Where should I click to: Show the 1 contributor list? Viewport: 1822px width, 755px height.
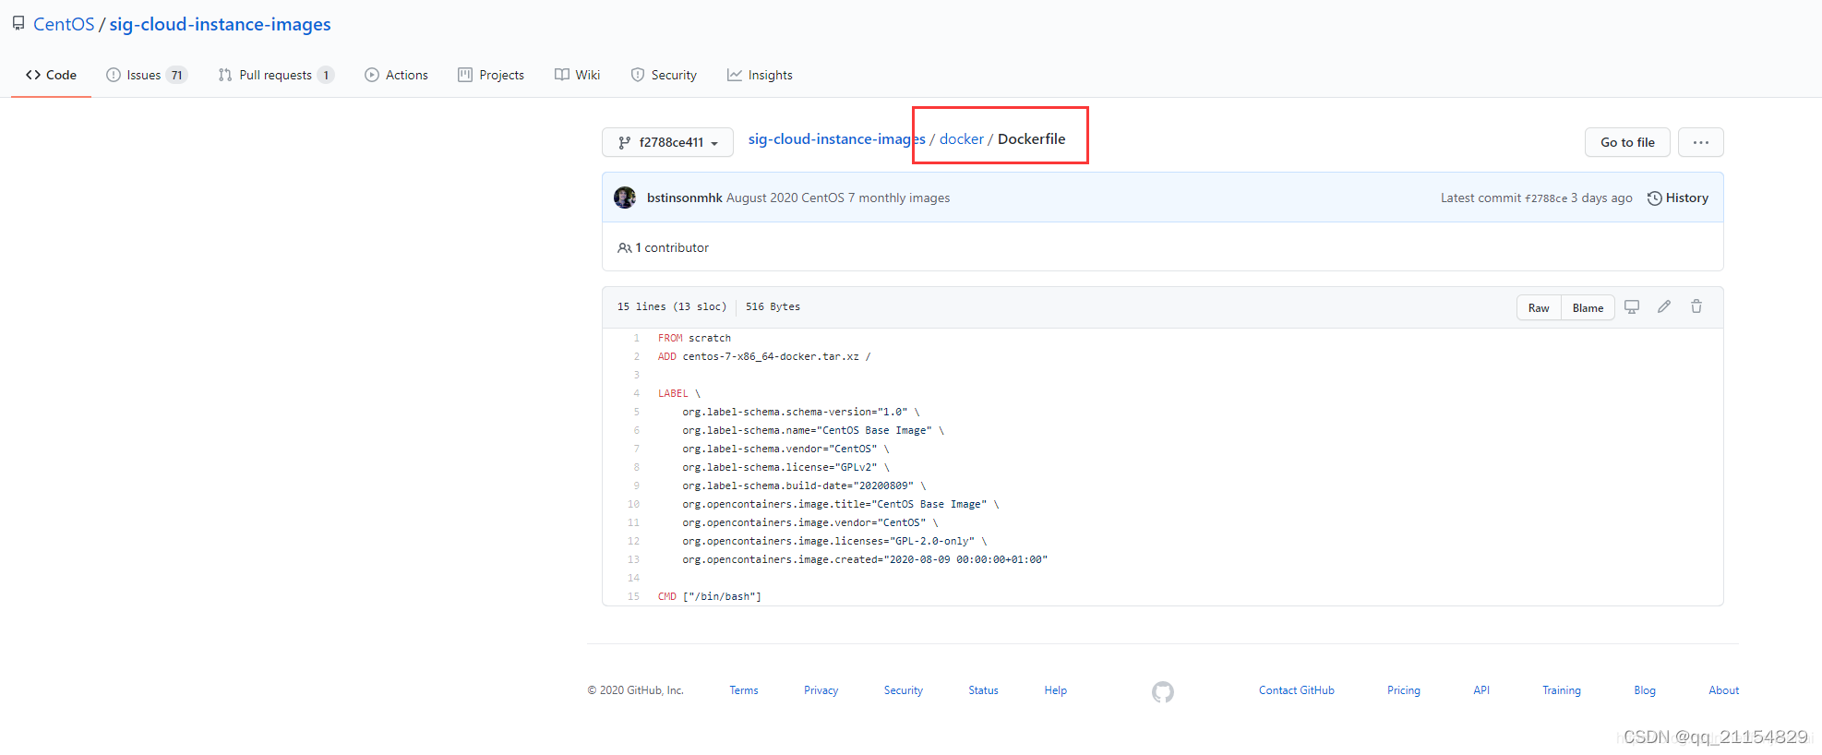click(663, 247)
